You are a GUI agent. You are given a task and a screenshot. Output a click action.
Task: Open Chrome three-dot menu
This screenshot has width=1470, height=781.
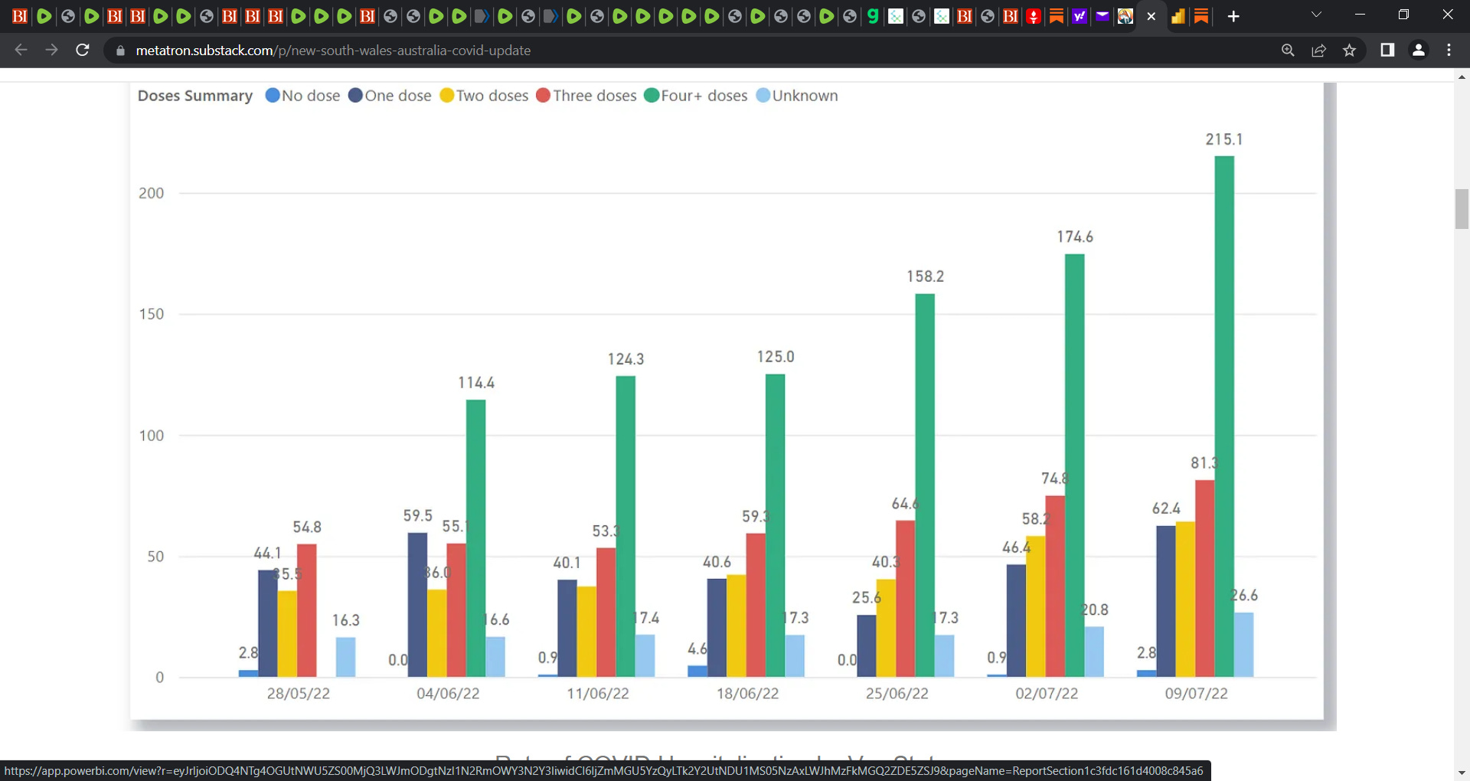(1449, 51)
